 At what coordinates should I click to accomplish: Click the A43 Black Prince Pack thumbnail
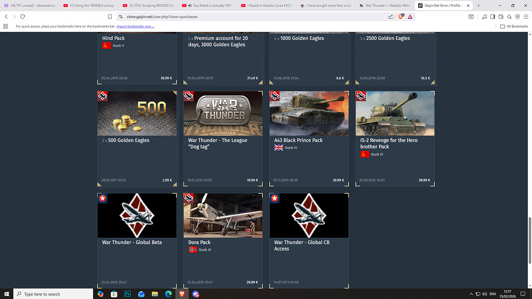pyautogui.click(x=309, y=113)
